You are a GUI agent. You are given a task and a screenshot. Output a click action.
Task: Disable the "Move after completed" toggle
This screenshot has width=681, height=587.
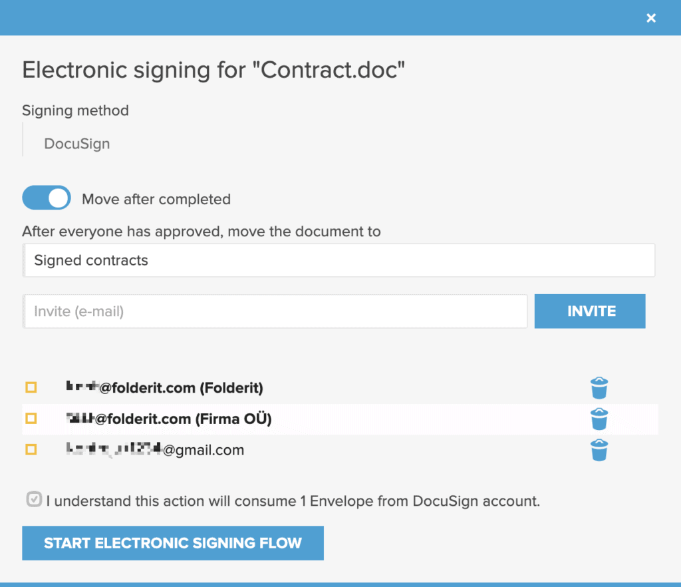coord(46,198)
